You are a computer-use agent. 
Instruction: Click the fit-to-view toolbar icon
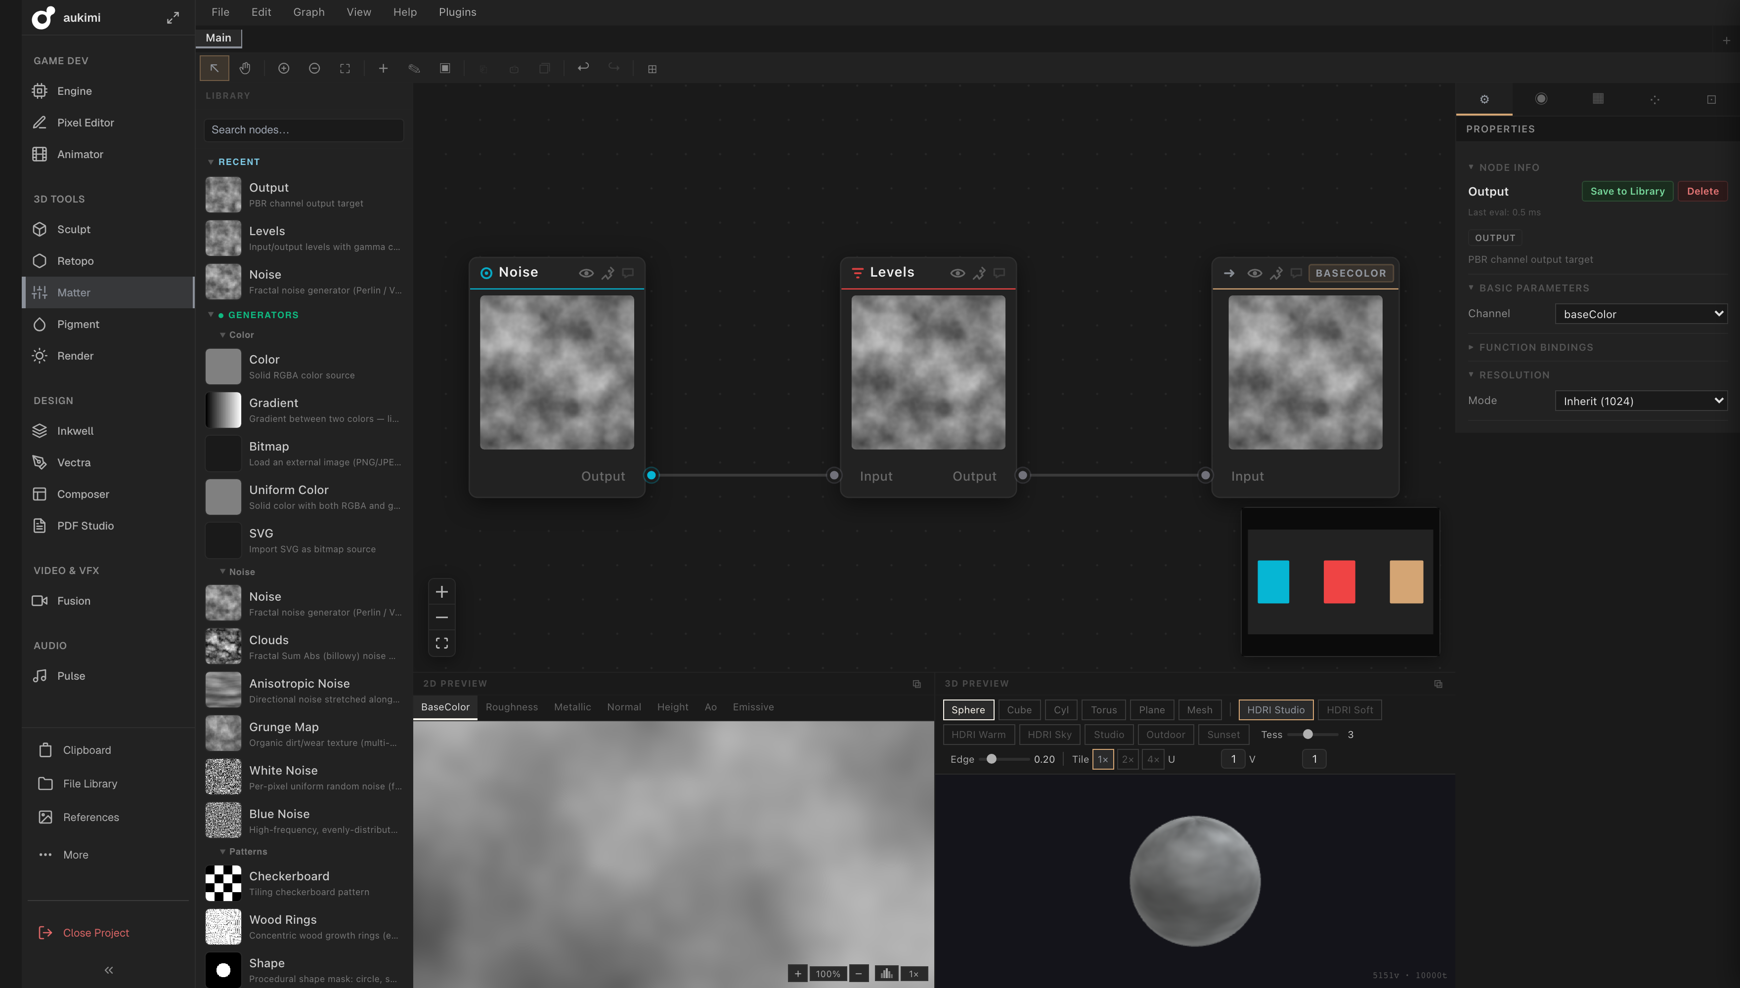pos(345,69)
